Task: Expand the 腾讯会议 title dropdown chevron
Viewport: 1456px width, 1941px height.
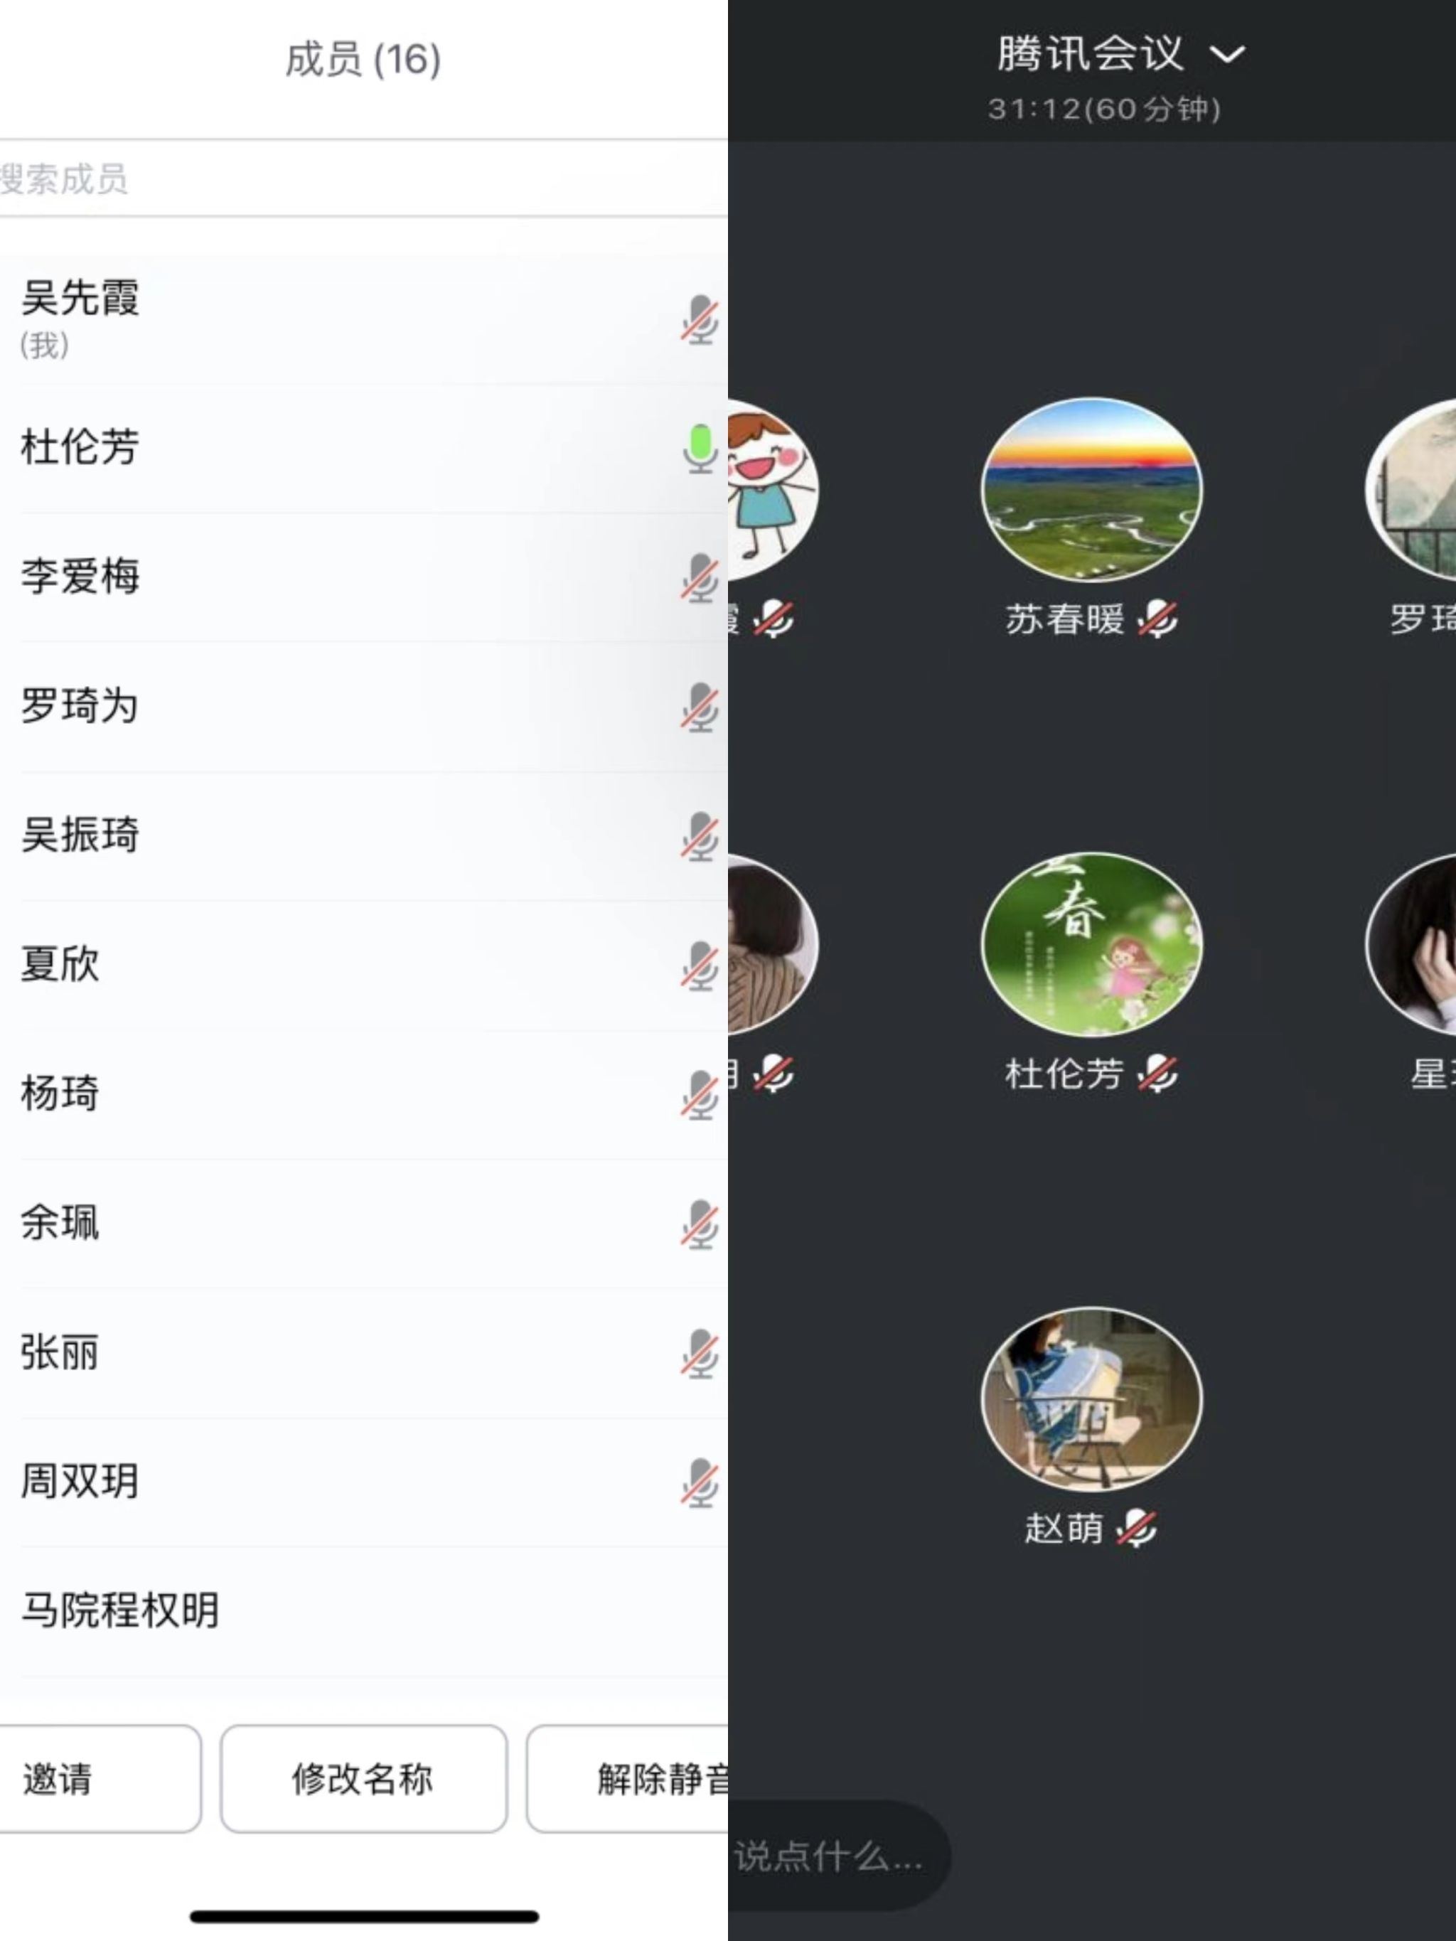Action: tap(1227, 55)
